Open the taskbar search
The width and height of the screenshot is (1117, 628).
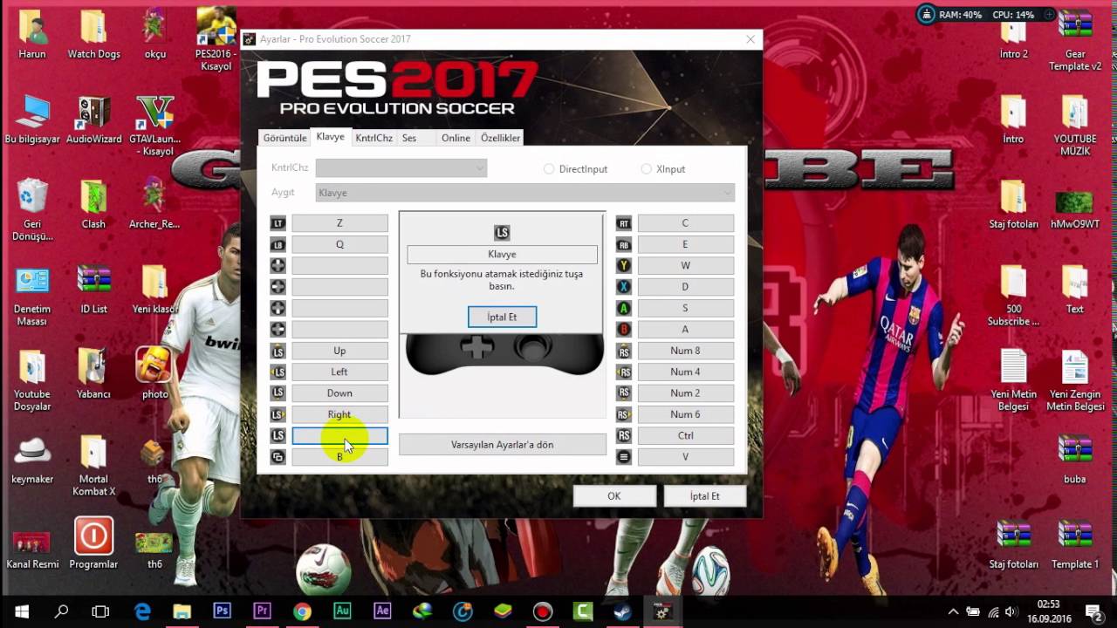(61, 611)
